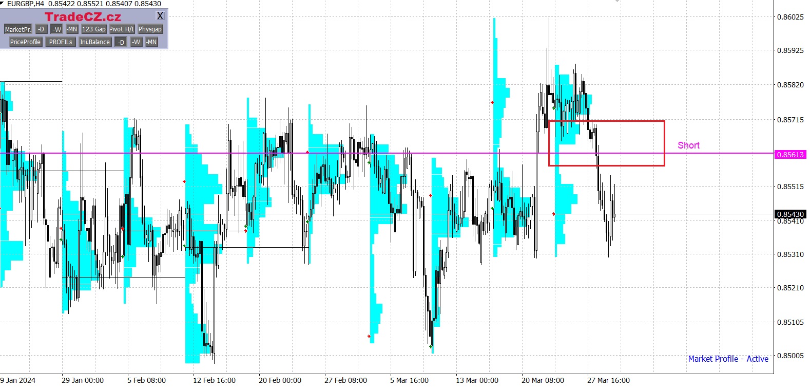
Task: Toggle the -D button after Ini.Balance
Action: point(121,42)
